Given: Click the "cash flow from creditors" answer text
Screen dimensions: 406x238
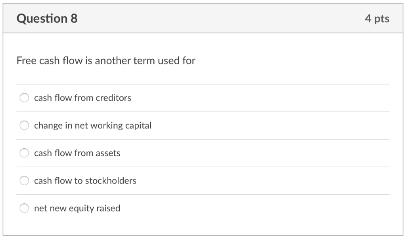Looking at the screenshot, I should pyautogui.click(x=82, y=98).
